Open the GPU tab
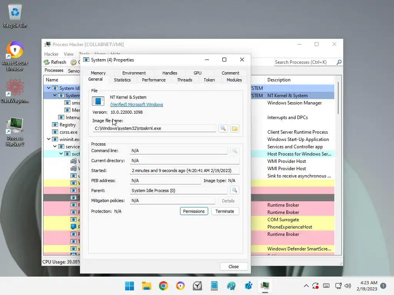 [x=197, y=73]
